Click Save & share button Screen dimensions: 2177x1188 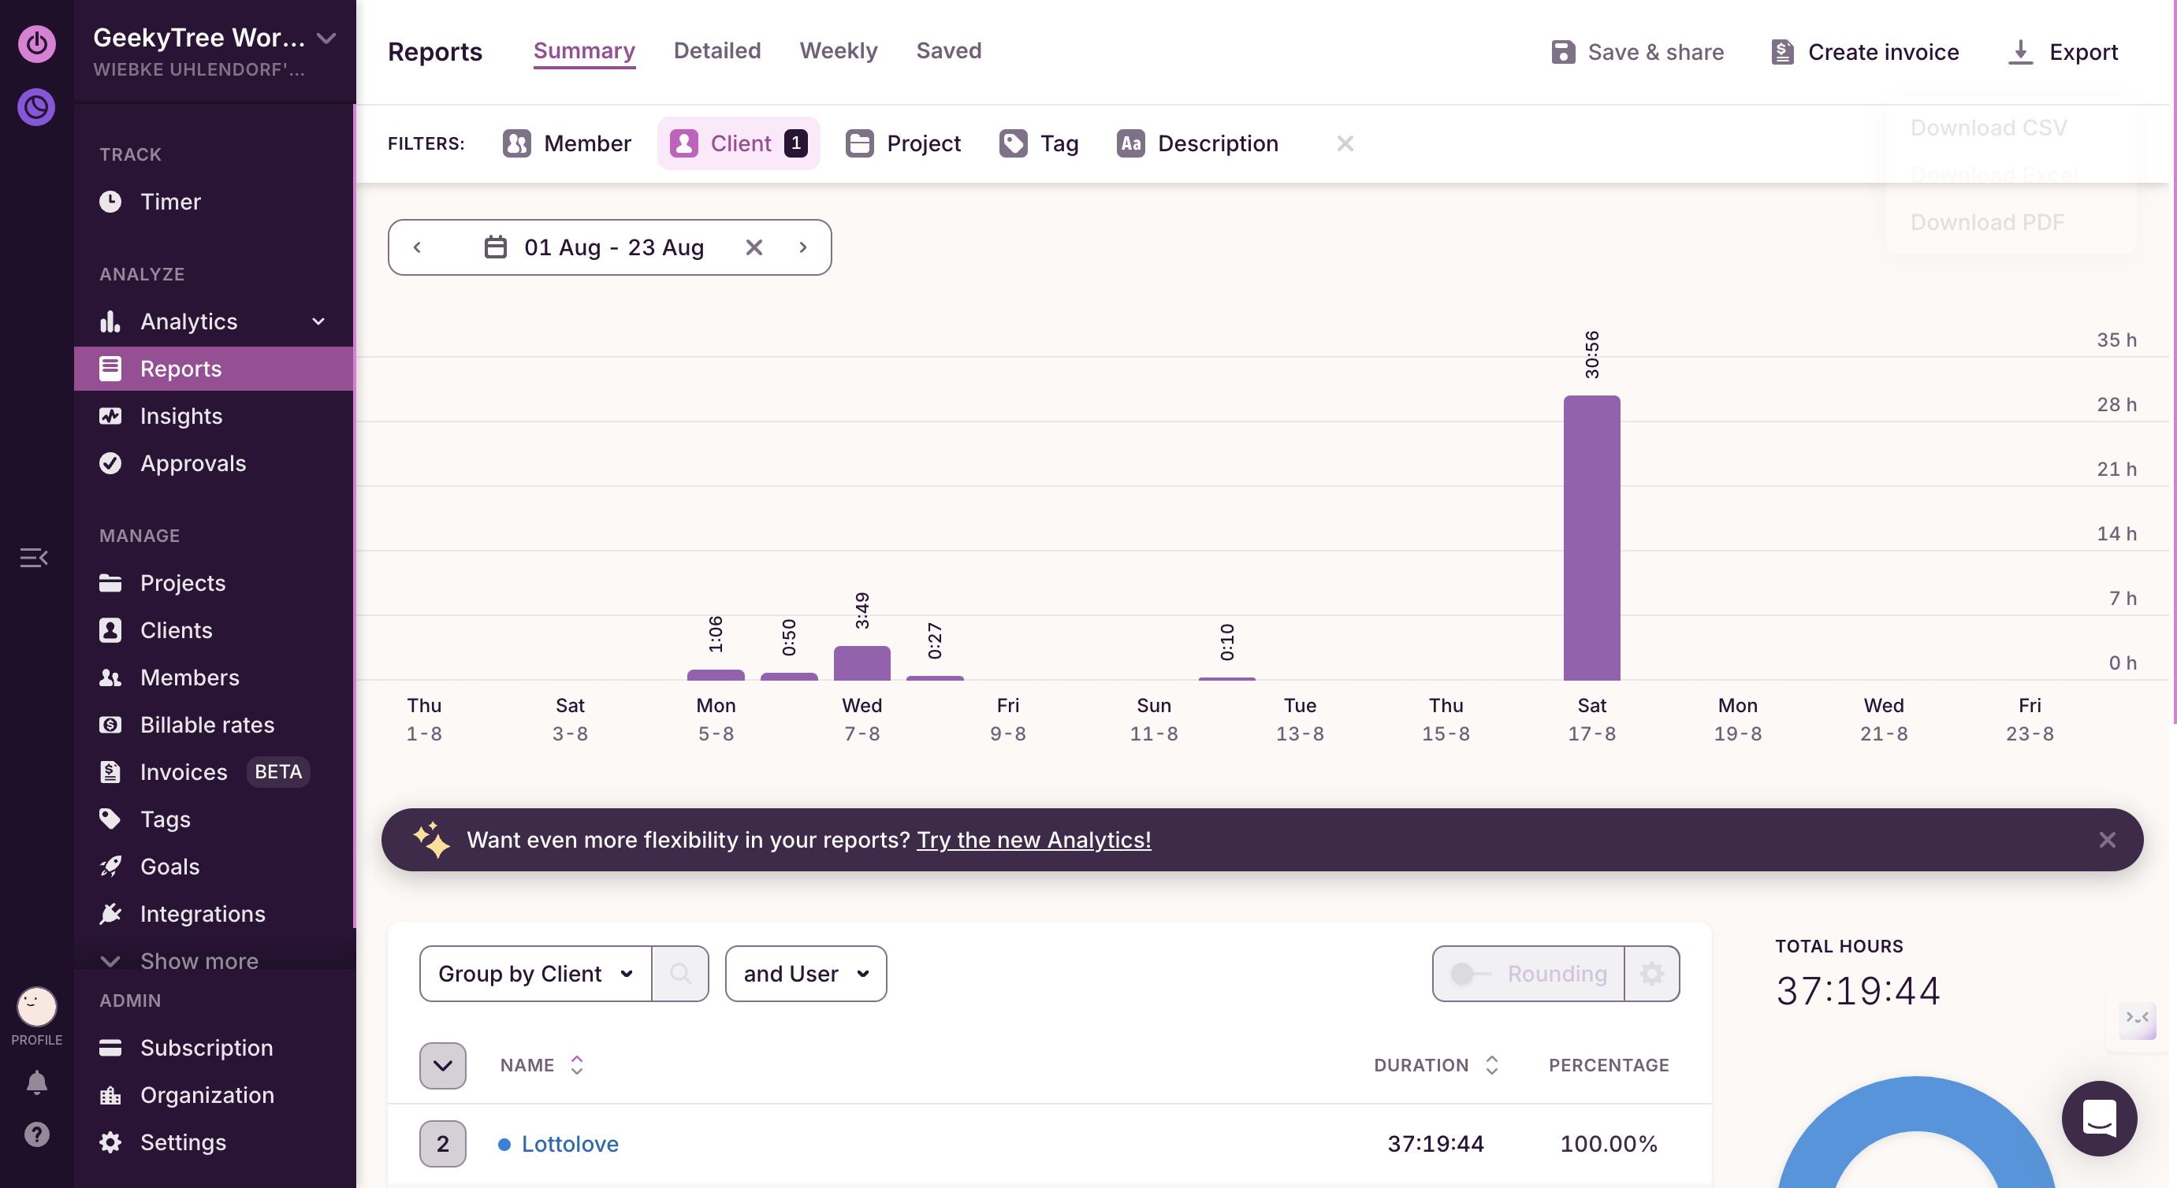1637,51
